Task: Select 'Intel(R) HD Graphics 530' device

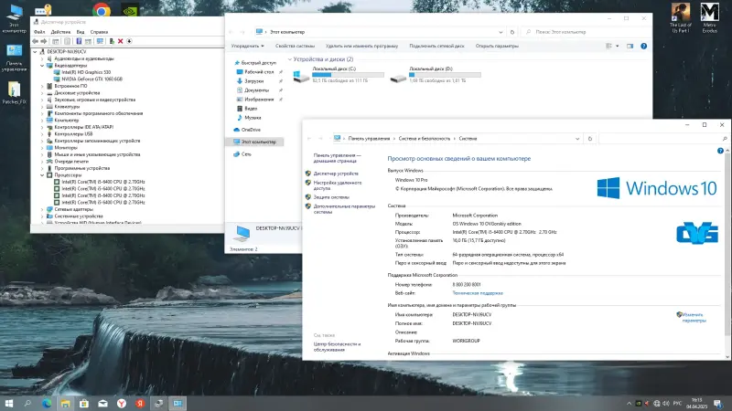Action: click(x=86, y=72)
